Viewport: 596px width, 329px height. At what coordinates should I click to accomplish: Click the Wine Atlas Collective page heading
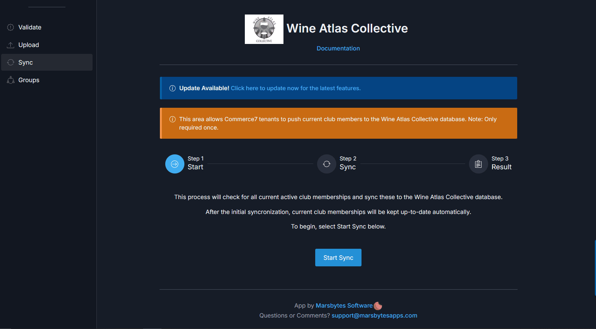click(x=347, y=28)
